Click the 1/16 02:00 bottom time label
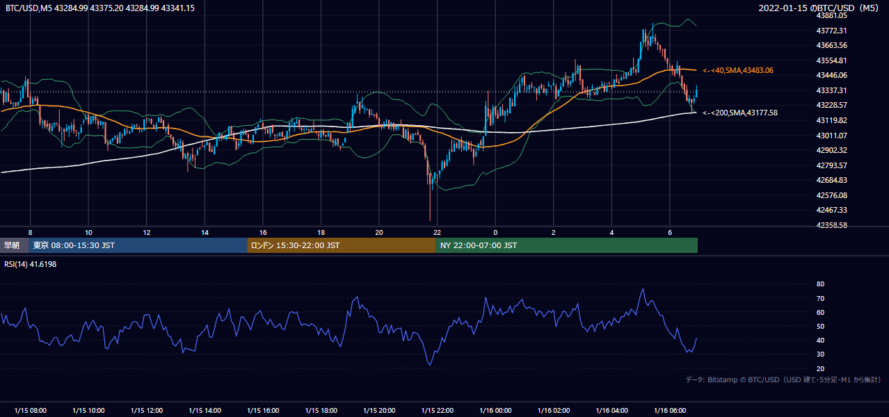This screenshot has width=889, height=417. pyautogui.click(x=553, y=410)
